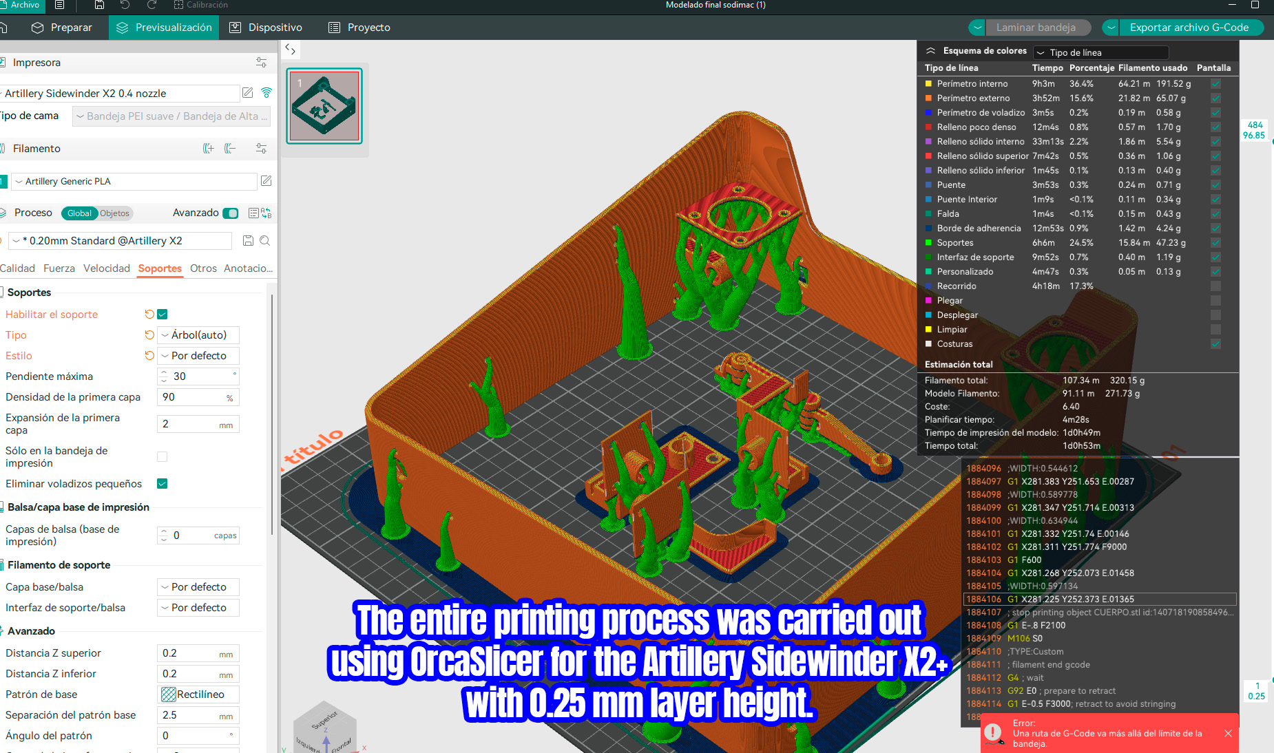Switch to the Dispositivo tab
The width and height of the screenshot is (1274, 753).
[266, 28]
